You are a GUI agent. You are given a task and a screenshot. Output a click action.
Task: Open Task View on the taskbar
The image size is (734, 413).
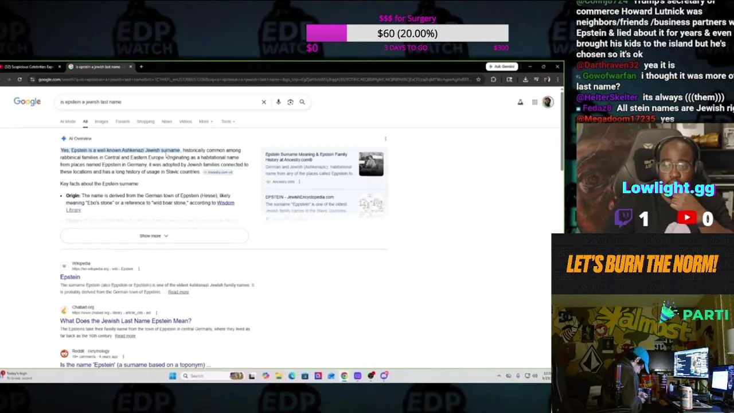click(x=251, y=376)
